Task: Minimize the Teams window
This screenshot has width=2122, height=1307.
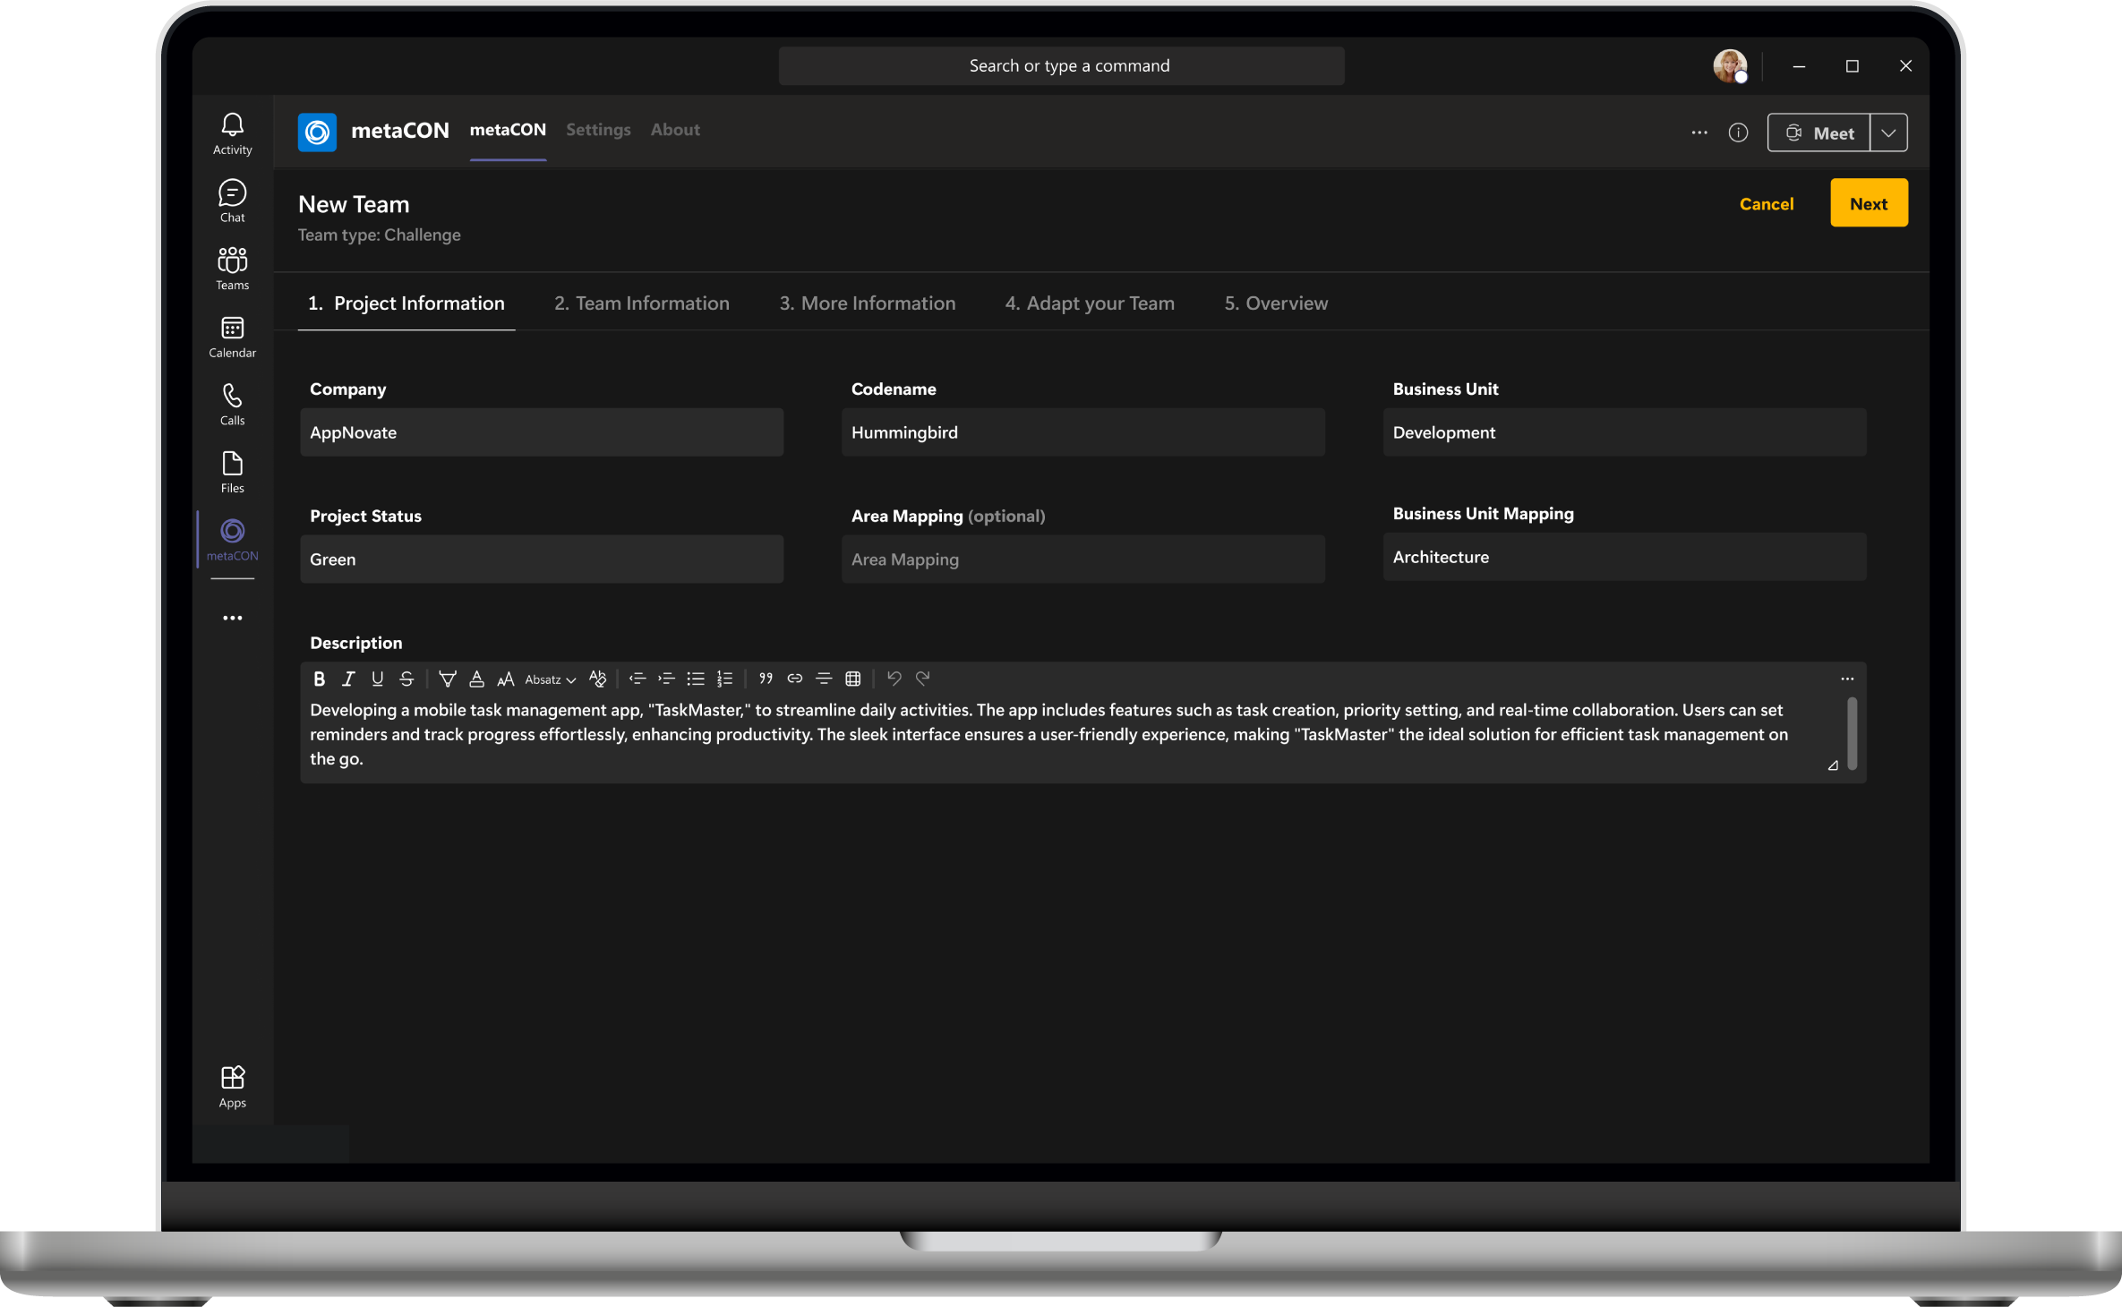Action: click(x=1799, y=66)
